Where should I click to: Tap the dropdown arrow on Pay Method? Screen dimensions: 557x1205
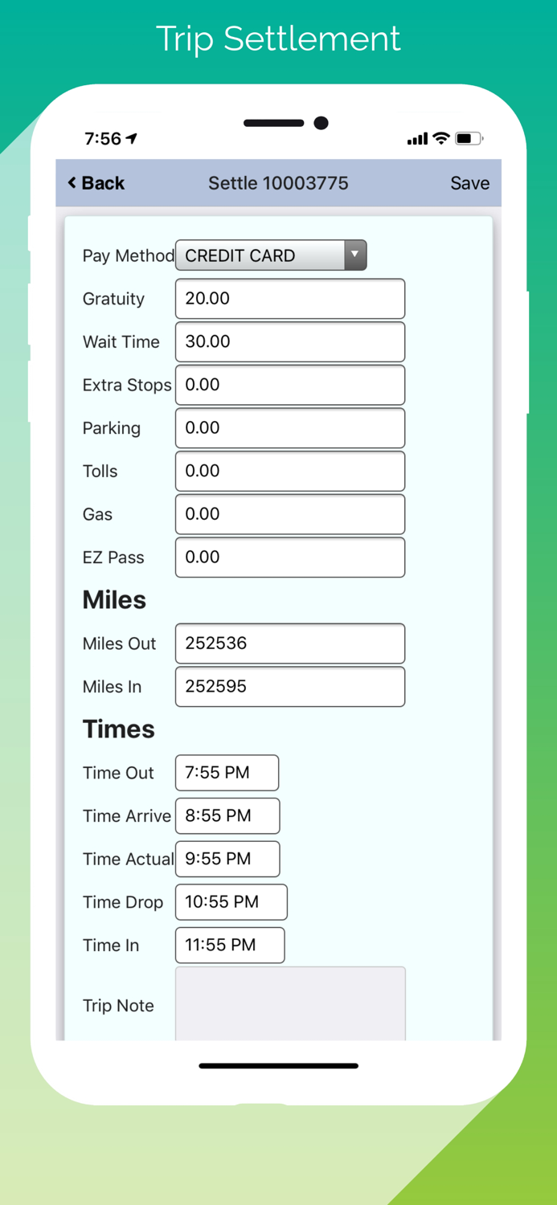click(354, 255)
